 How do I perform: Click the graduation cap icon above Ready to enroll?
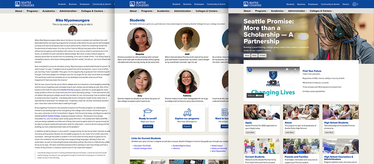[148, 112]
